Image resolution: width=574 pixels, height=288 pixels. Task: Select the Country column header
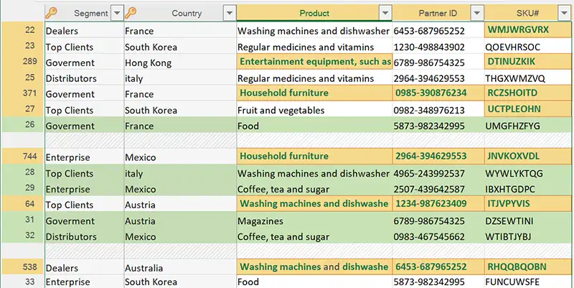tap(180, 13)
